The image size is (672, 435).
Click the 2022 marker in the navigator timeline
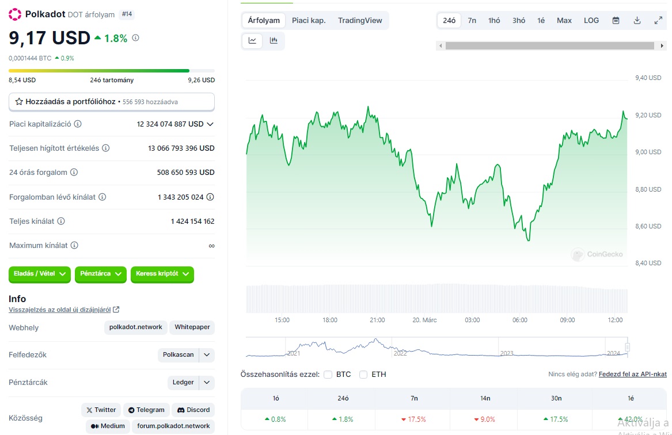tap(400, 353)
